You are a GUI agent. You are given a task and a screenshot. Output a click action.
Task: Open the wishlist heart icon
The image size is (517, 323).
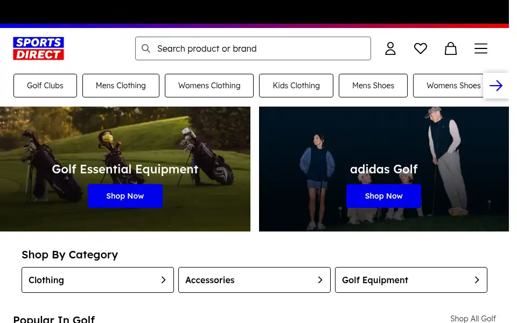[421, 48]
